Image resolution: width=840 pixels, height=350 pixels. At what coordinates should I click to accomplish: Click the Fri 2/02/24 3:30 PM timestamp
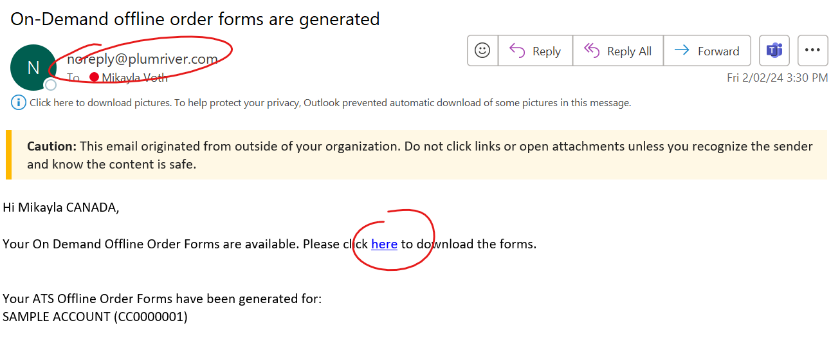(x=777, y=78)
